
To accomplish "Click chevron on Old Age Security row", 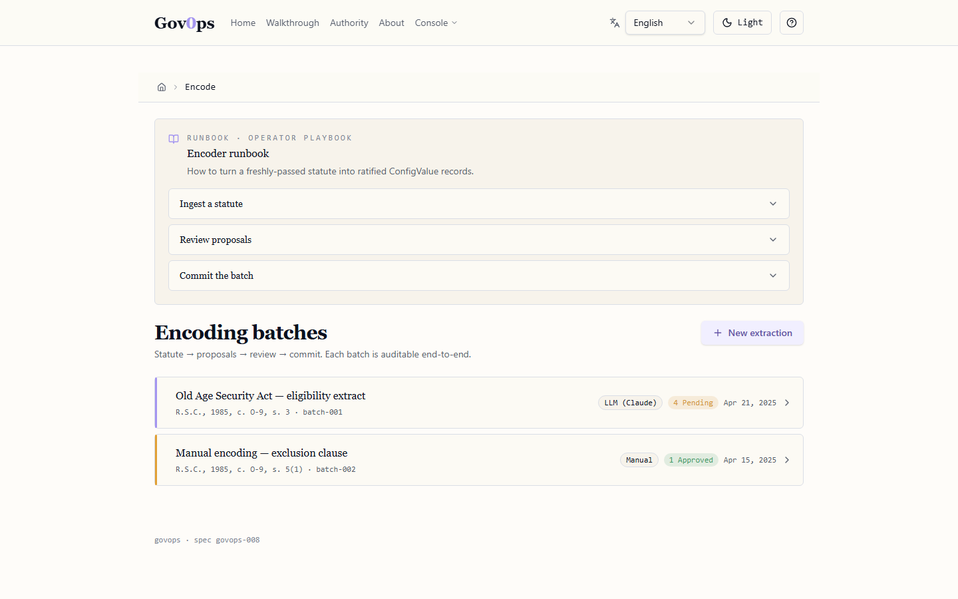I will point(787,403).
